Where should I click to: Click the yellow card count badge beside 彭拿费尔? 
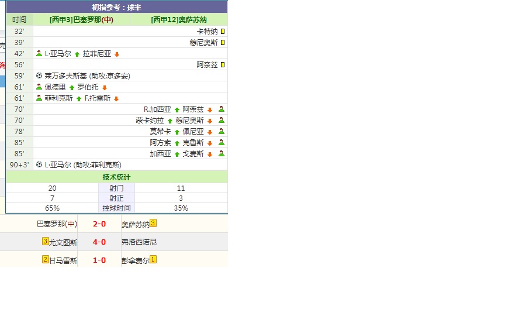[x=153, y=259]
